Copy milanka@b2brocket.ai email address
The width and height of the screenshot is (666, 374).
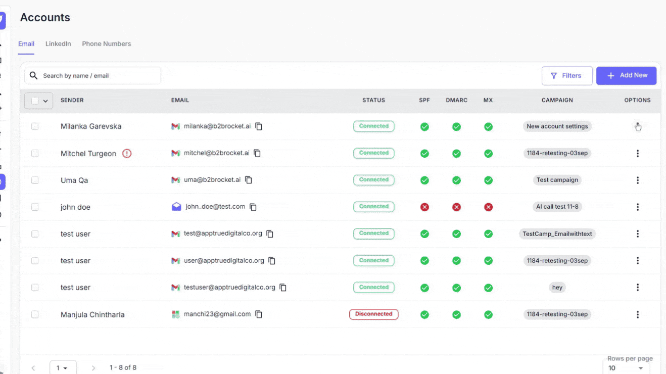pos(259,126)
